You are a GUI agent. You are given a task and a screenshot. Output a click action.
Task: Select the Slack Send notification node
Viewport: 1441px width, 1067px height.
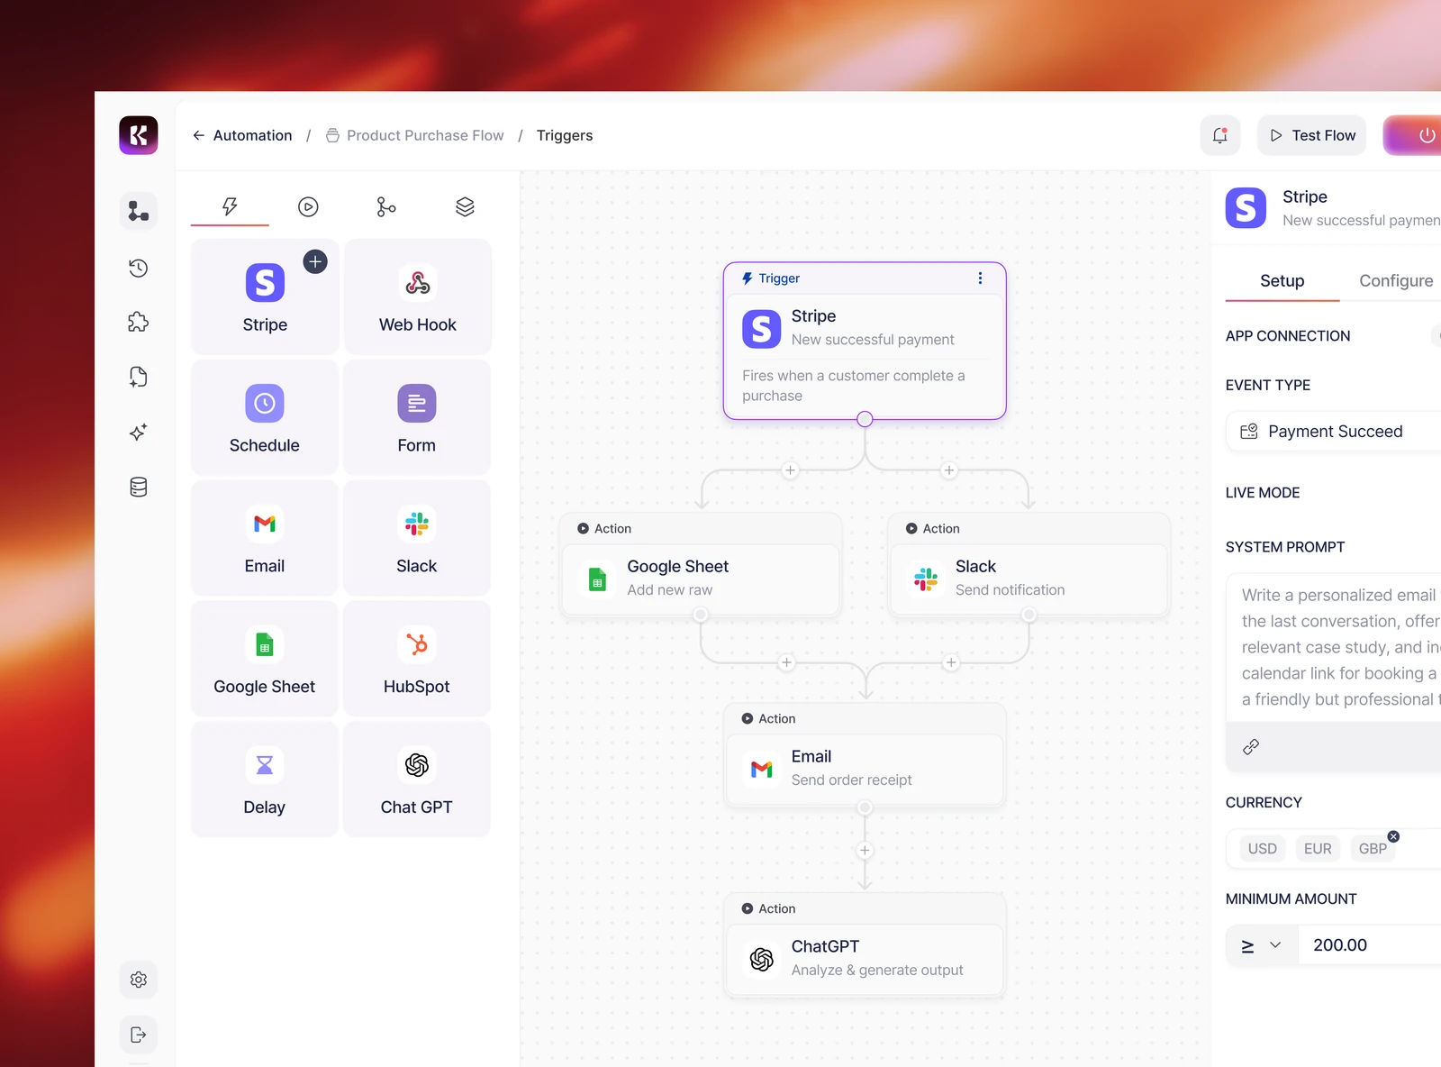tap(1029, 566)
